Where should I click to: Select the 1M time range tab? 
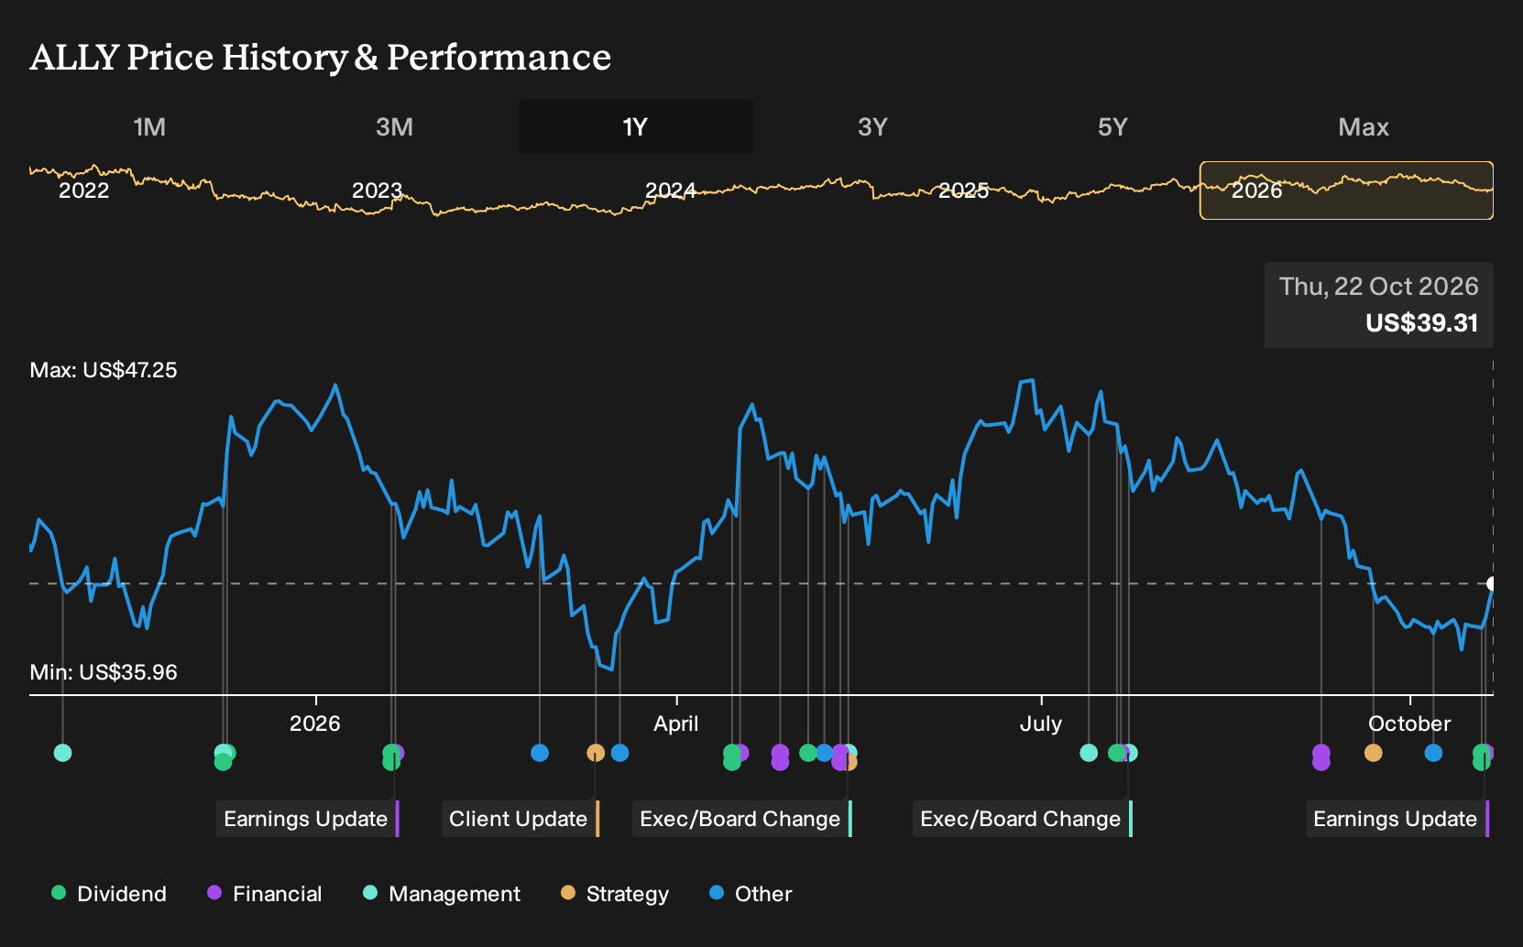[149, 126]
